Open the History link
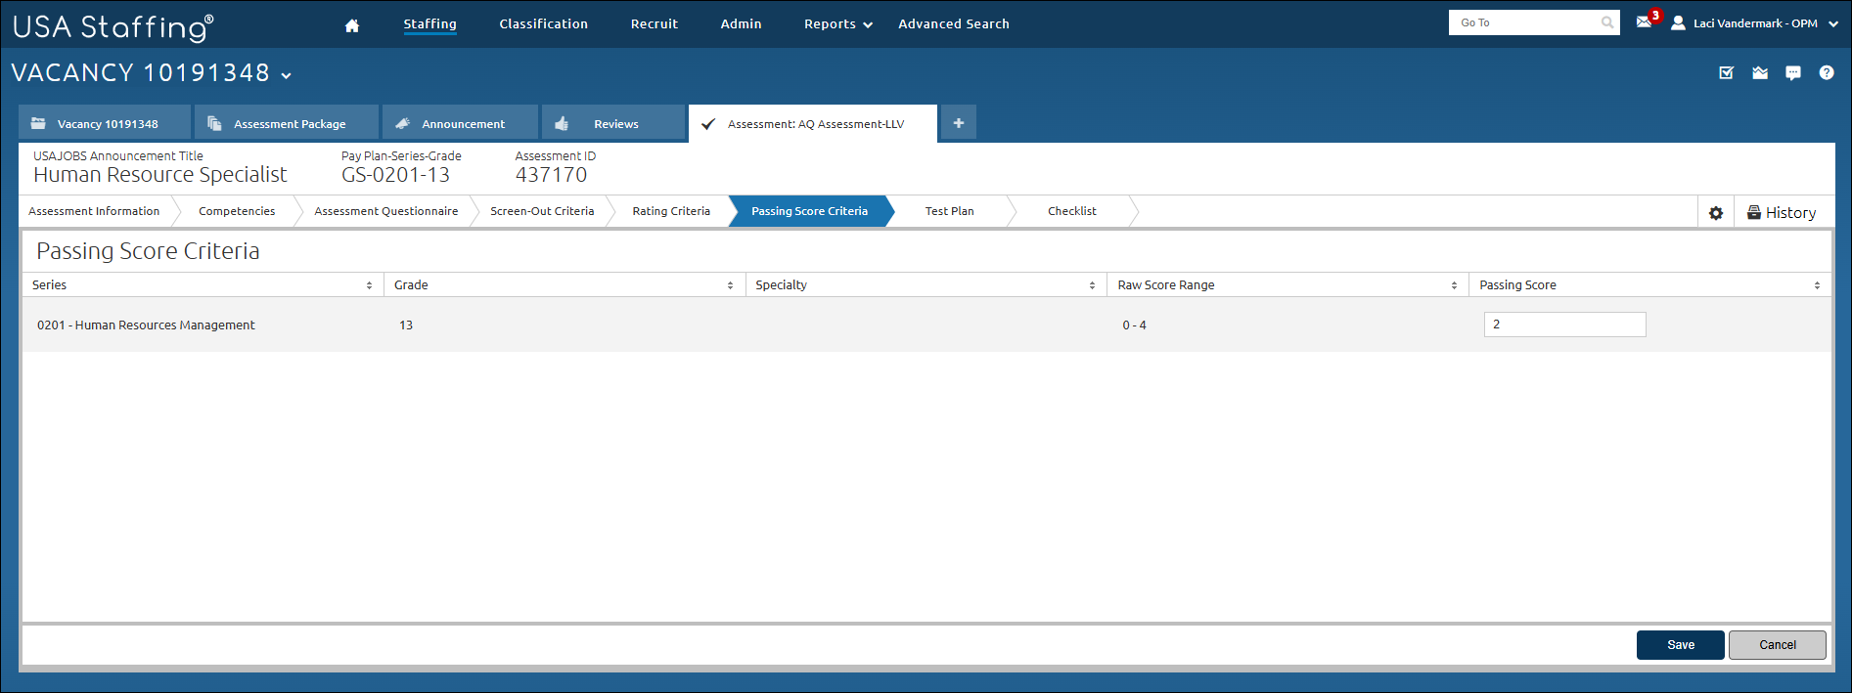Viewport: 1852px width, 693px height. click(1782, 213)
